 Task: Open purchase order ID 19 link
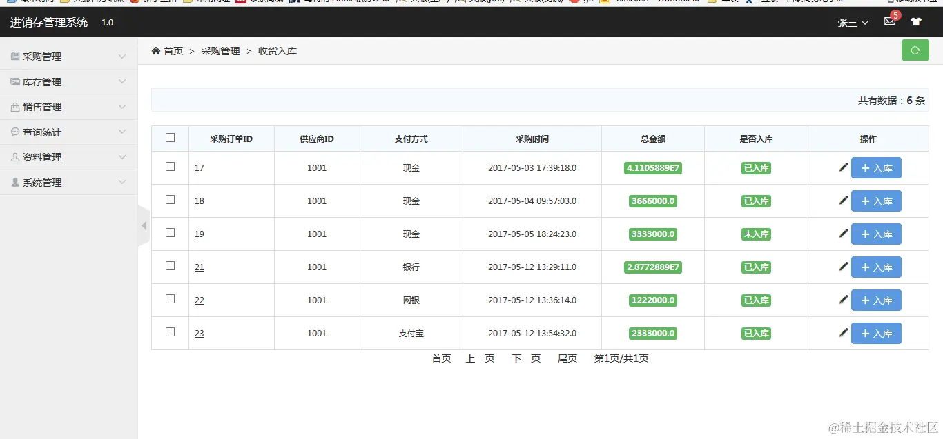click(x=199, y=234)
